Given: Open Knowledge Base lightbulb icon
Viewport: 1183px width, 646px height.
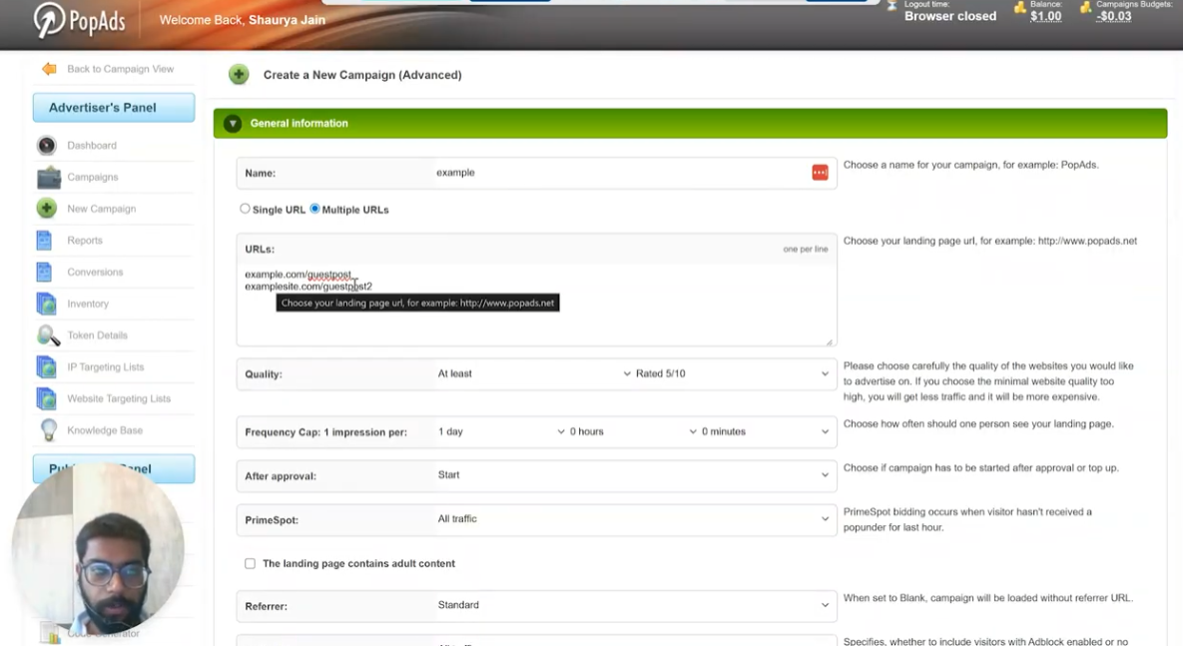Looking at the screenshot, I should [x=47, y=430].
